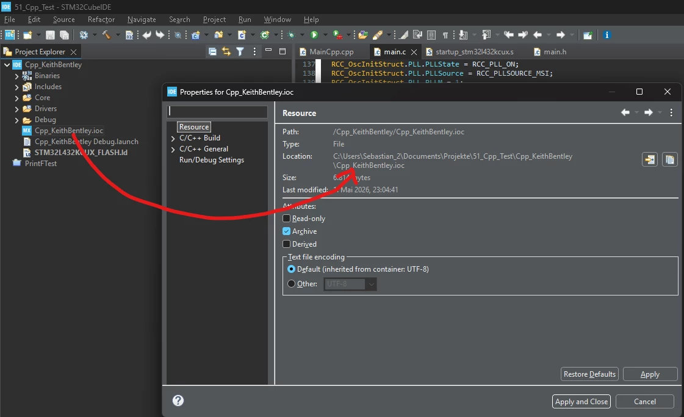Click the New class green C icon
This screenshot has width=684, height=417.
(265, 35)
